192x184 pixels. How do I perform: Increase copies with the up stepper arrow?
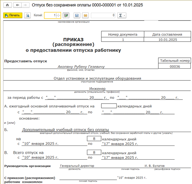[x=59, y=14]
